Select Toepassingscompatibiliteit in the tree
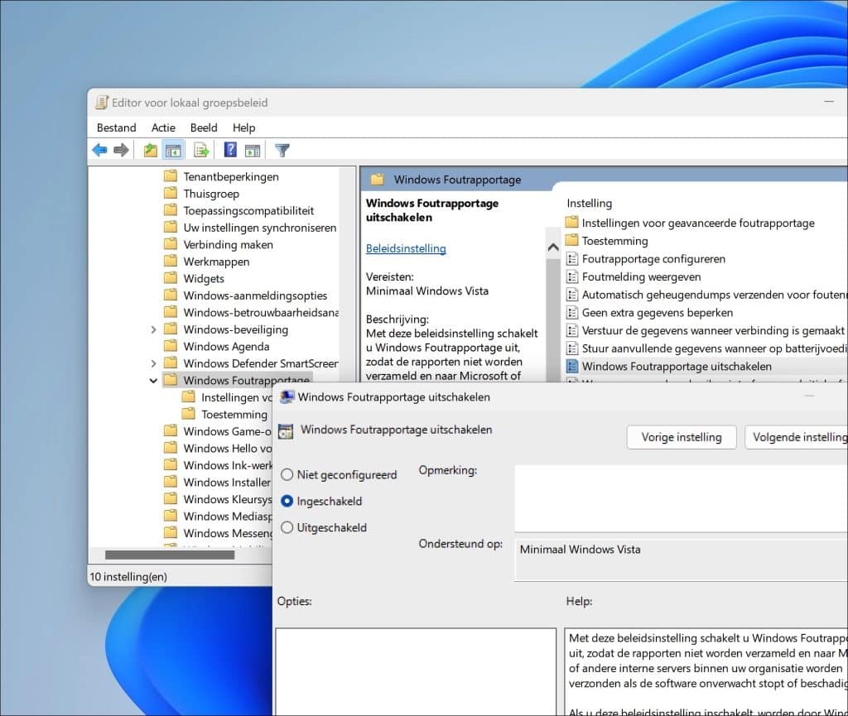Image resolution: width=848 pixels, height=716 pixels. click(248, 211)
